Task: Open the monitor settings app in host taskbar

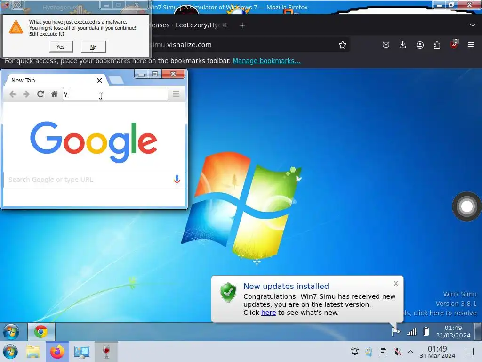Action: coord(82,352)
